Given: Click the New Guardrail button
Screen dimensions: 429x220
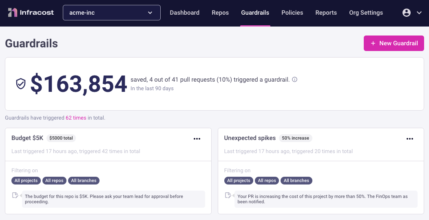Looking at the screenshot, I should point(394,43).
